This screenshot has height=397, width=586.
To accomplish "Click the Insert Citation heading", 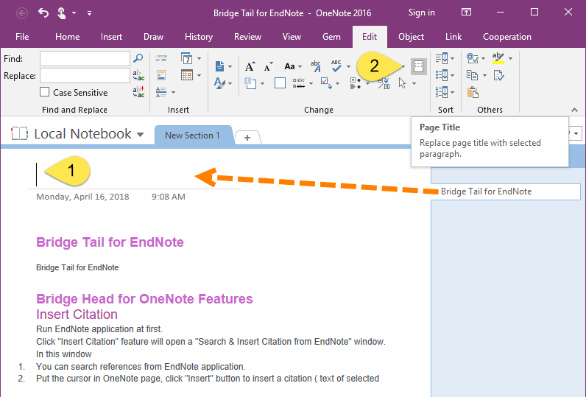I will point(77,315).
